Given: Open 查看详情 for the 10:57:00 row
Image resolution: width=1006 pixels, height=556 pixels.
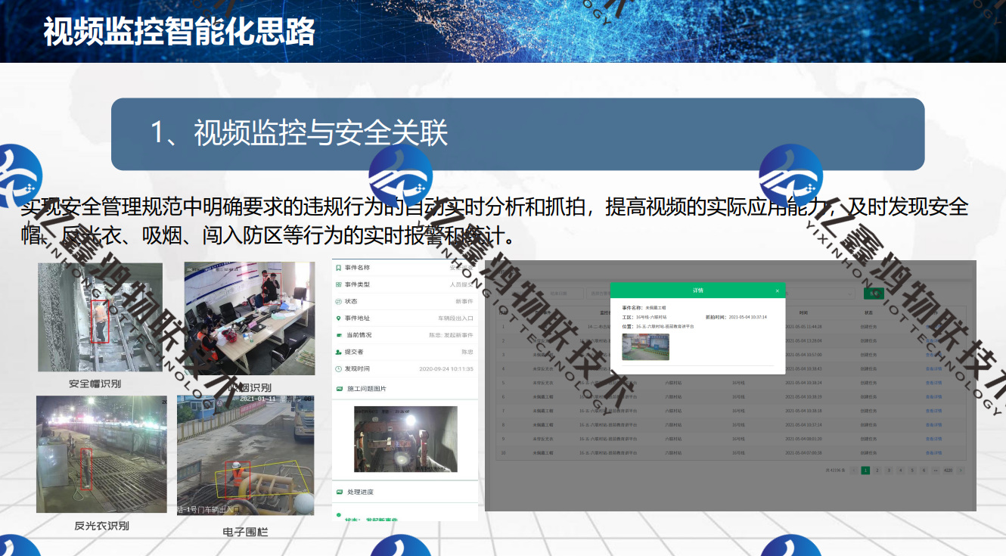Looking at the screenshot, I should point(934,355).
